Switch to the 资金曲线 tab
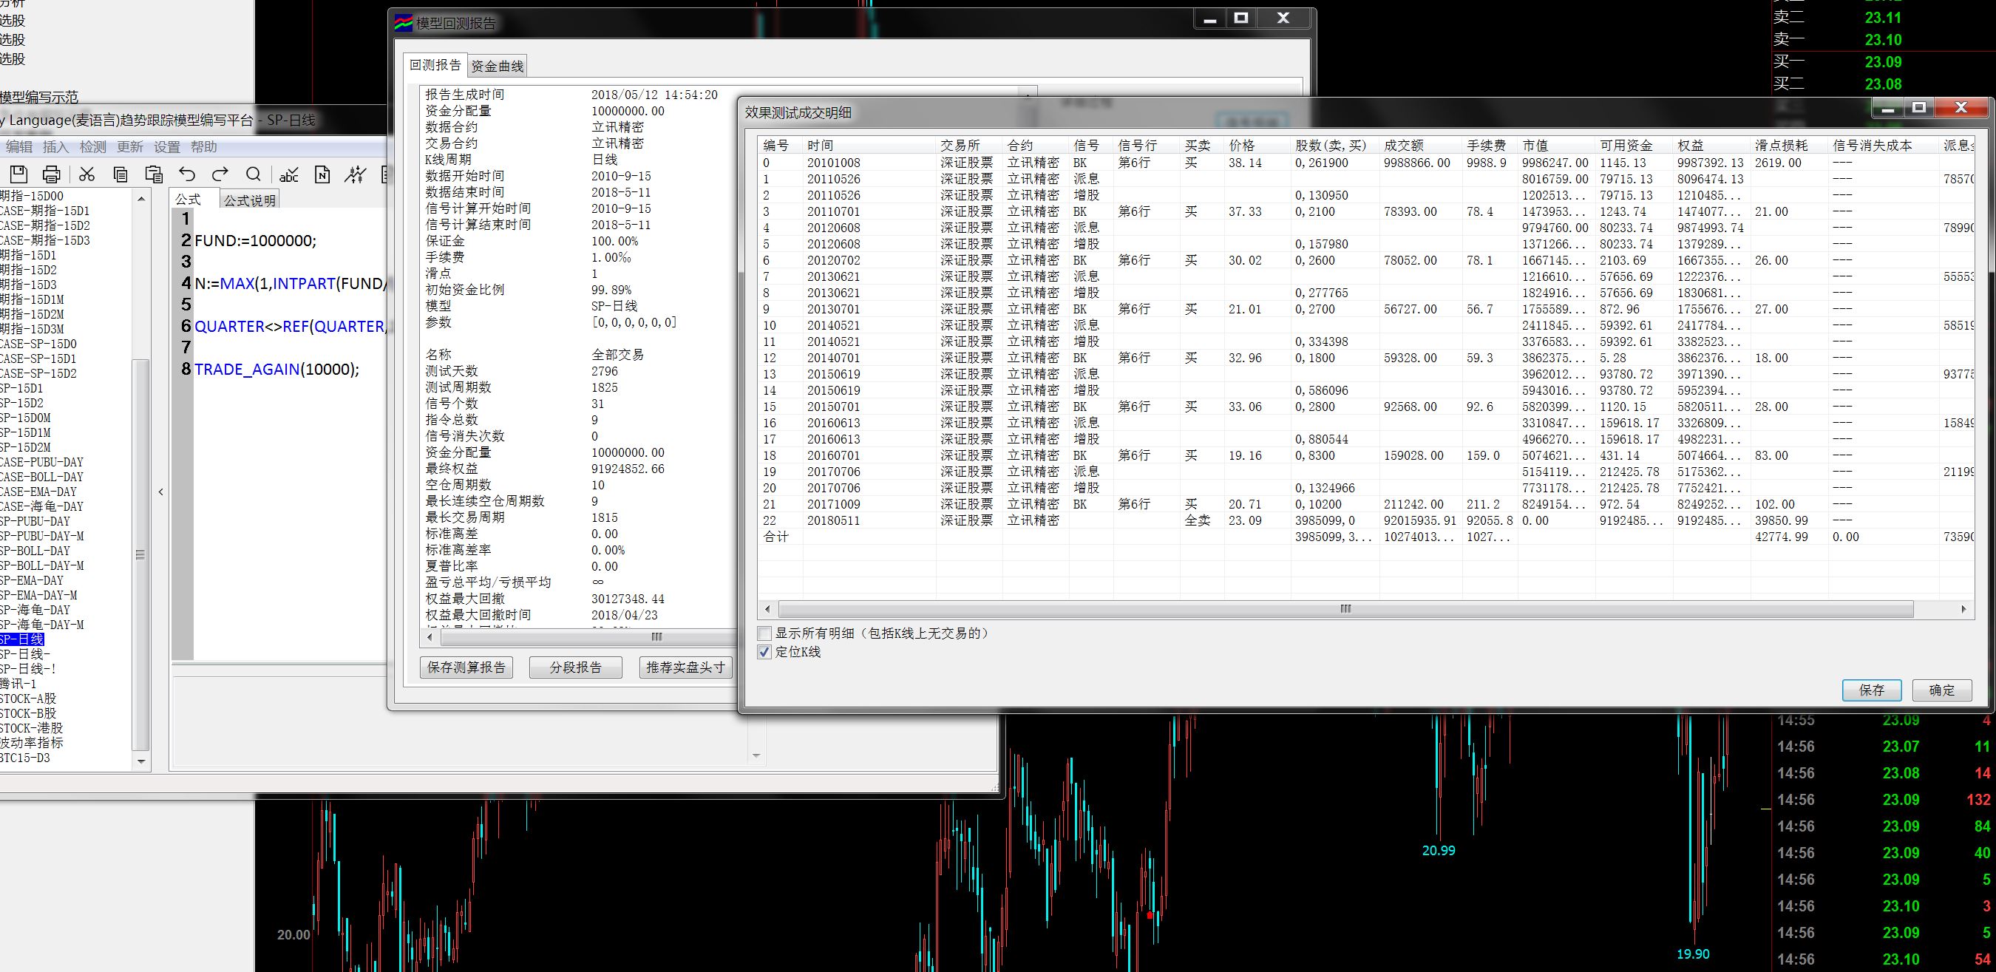 tap(498, 67)
